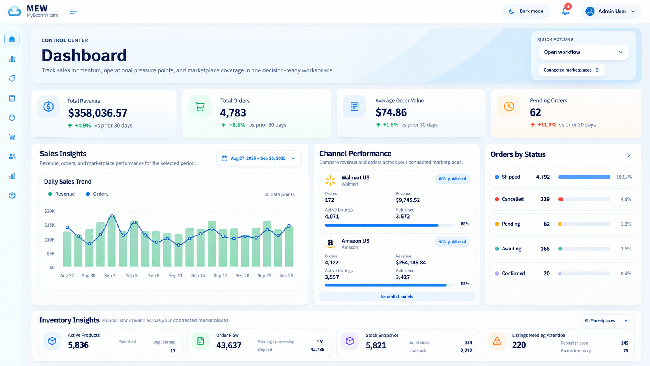Toggle the Orders legend series

(x=97, y=194)
